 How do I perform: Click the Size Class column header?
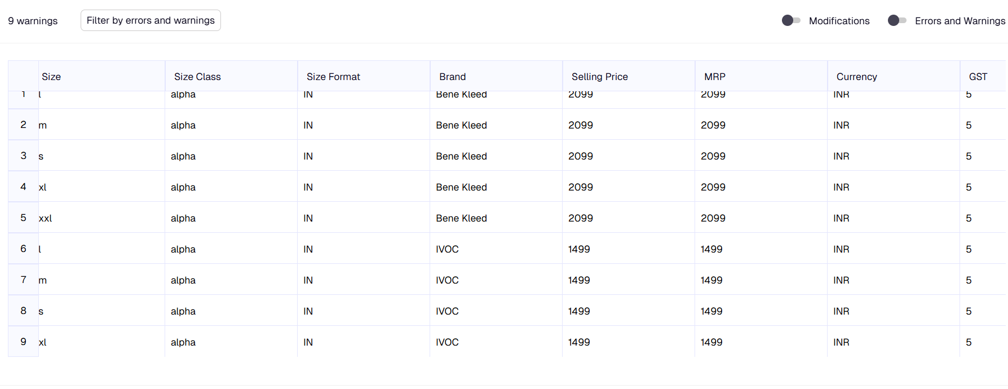coord(197,77)
